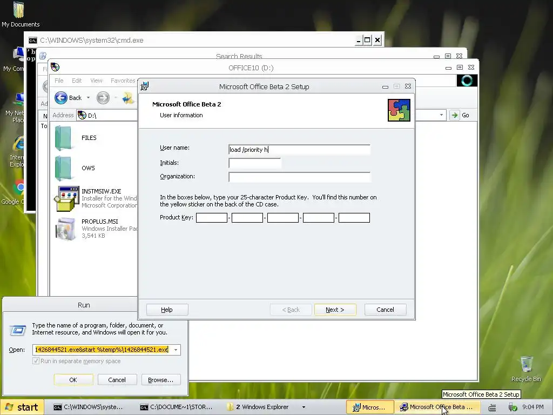Click the Forward arrow icon in Explorer
Screen dimensions: 553x415
[x=103, y=98]
